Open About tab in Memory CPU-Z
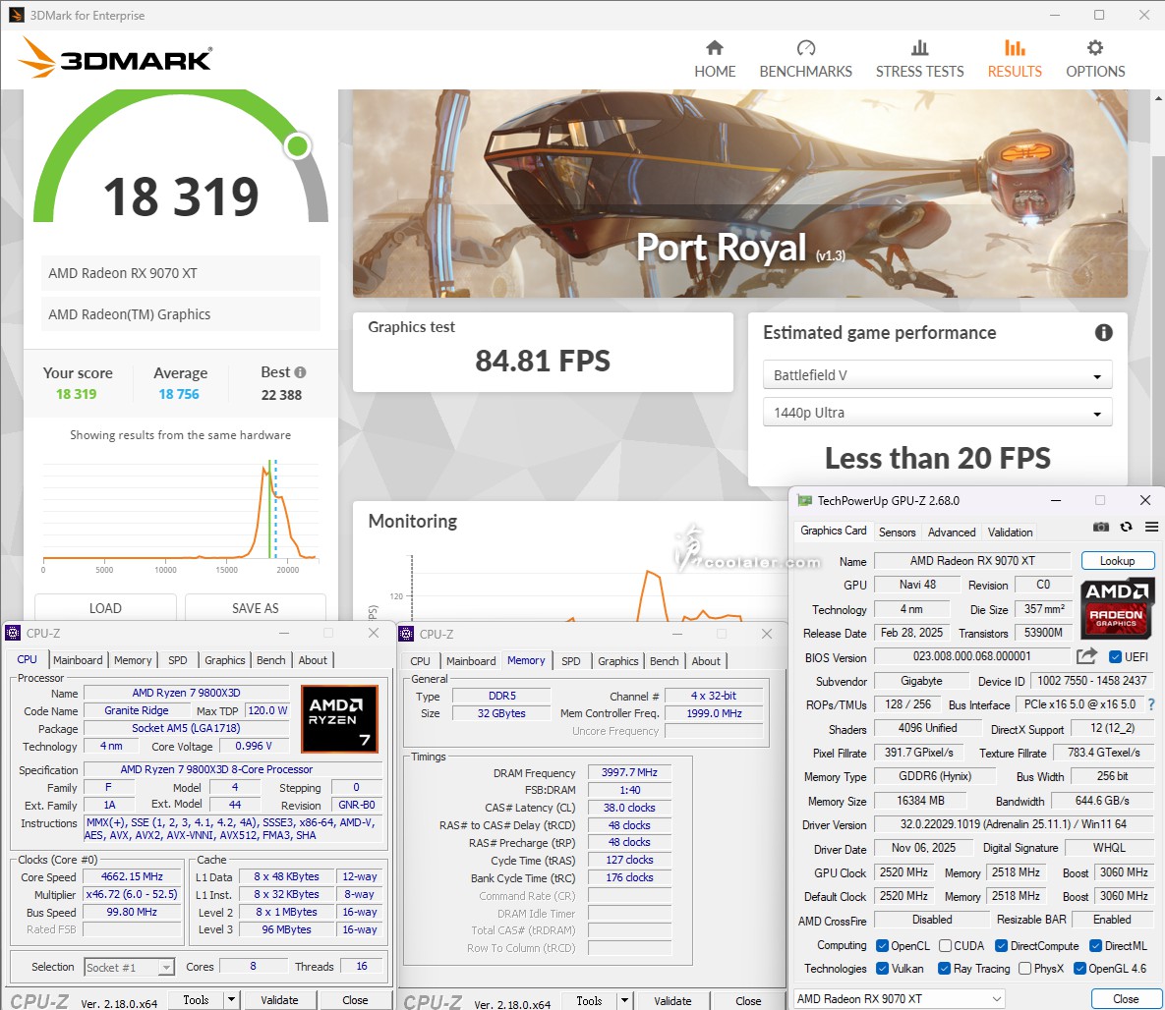 pos(706,661)
